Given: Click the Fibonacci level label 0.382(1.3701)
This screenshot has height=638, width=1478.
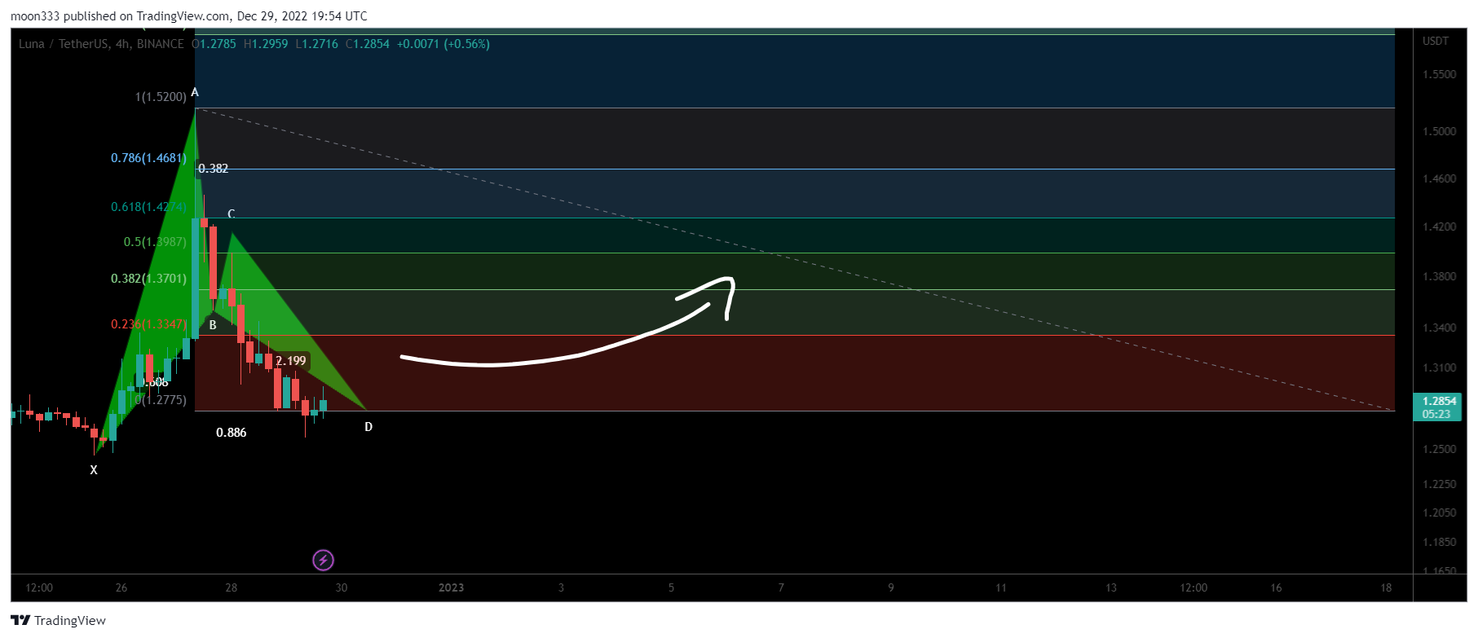Looking at the screenshot, I should pos(148,279).
